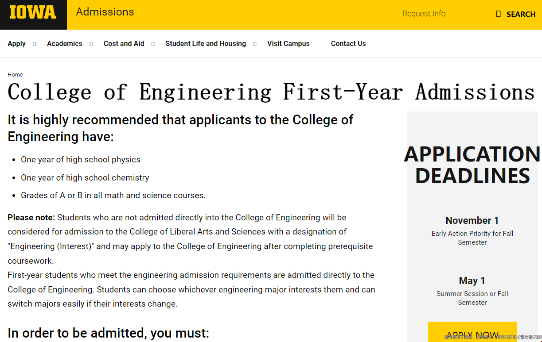
Task: Click the November 1 deadline heading
Action: (472, 220)
